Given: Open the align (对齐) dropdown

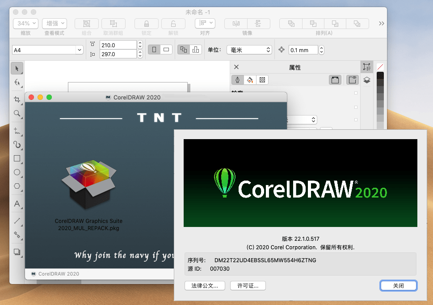Looking at the screenshot, I should click(205, 23).
